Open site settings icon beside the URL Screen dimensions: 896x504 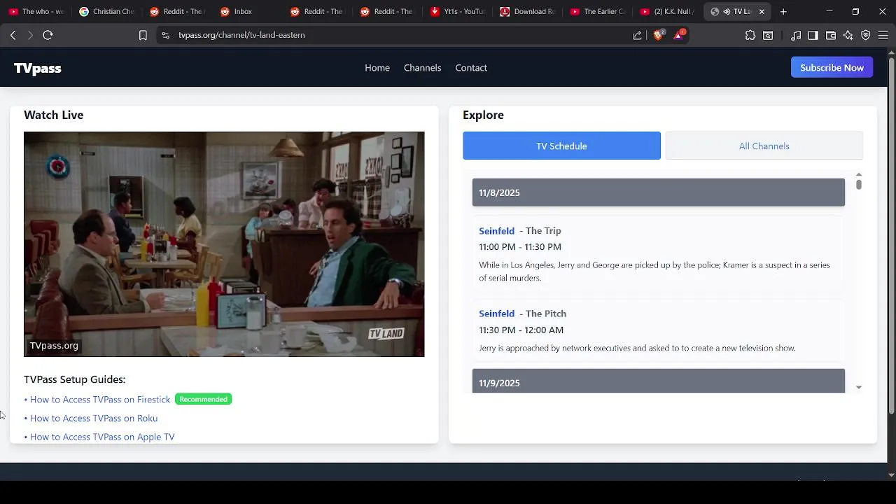click(x=165, y=35)
